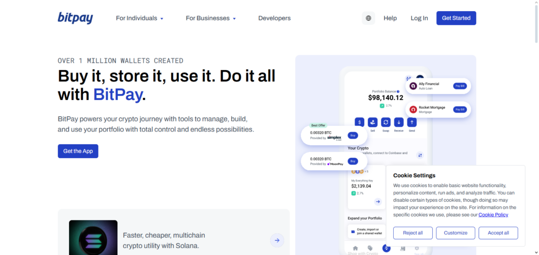
Task: Tap the home icon in phone bottom bar
Action: [x=355, y=248]
